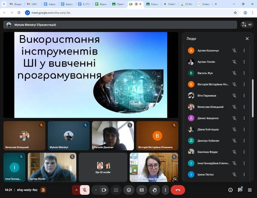Image resolution: width=257 pixels, height=198 pixels.
Task: Open the activities icon at bottom right
Action: [x=251, y=189]
